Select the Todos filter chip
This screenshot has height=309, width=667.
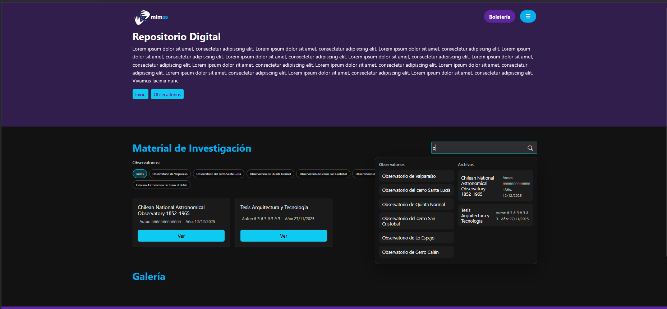[140, 174]
